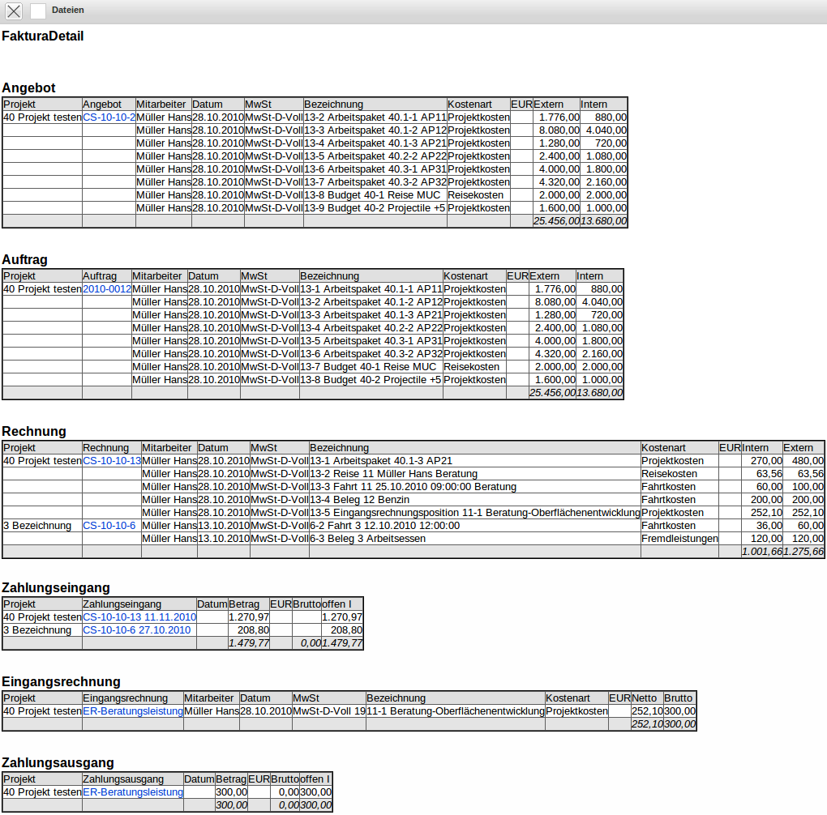Open ER-Beratungsleistung in the Zahlungsausgang table
Screen dimensions: 827x815
[133, 792]
